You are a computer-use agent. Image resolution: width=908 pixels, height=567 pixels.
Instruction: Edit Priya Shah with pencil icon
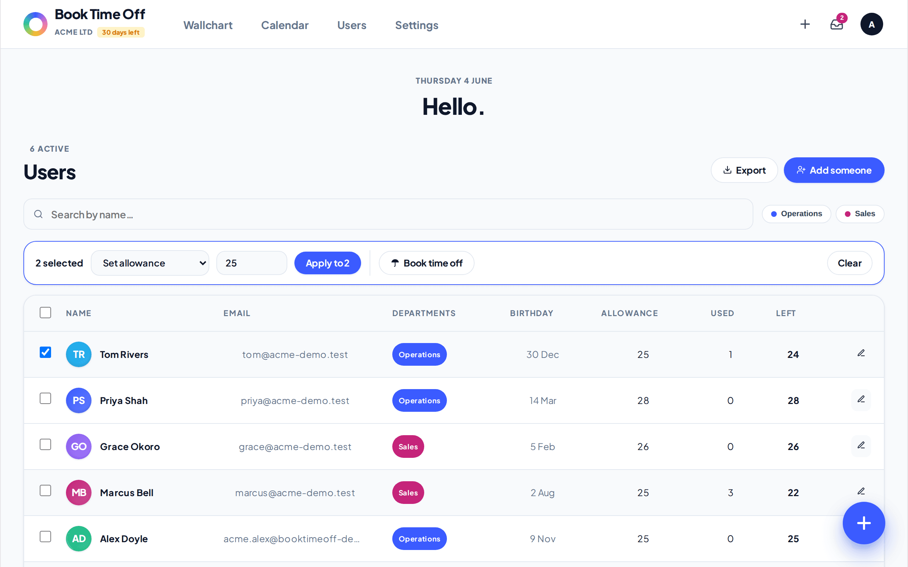tap(861, 399)
